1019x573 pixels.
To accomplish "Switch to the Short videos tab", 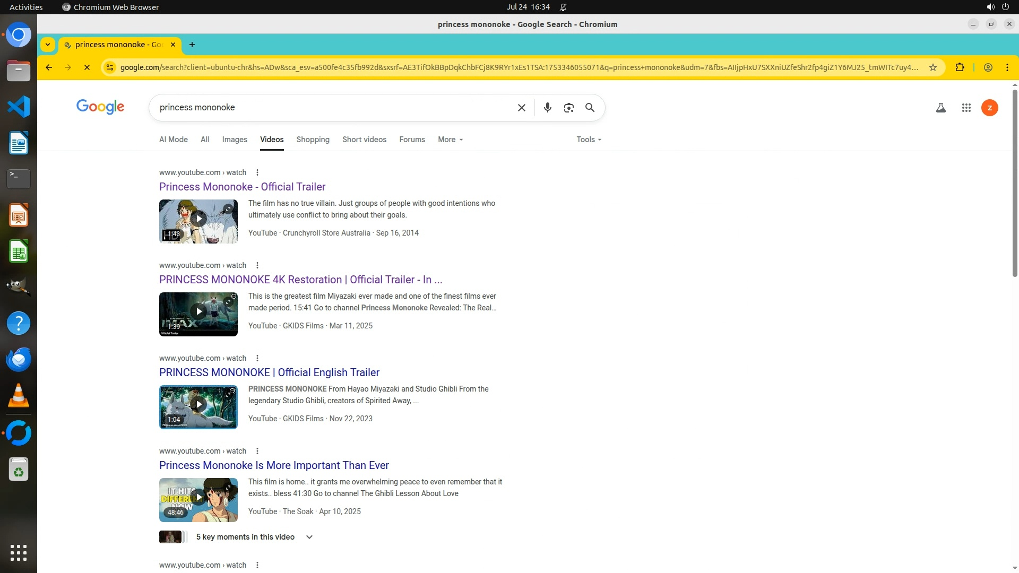I will pos(364,140).
